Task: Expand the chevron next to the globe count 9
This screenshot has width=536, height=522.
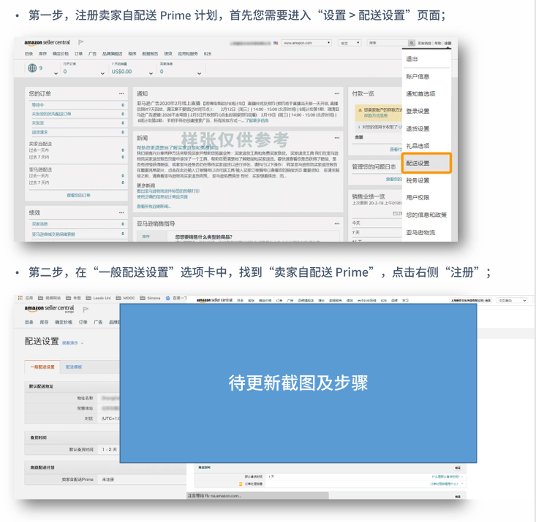Action: (56, 73)
